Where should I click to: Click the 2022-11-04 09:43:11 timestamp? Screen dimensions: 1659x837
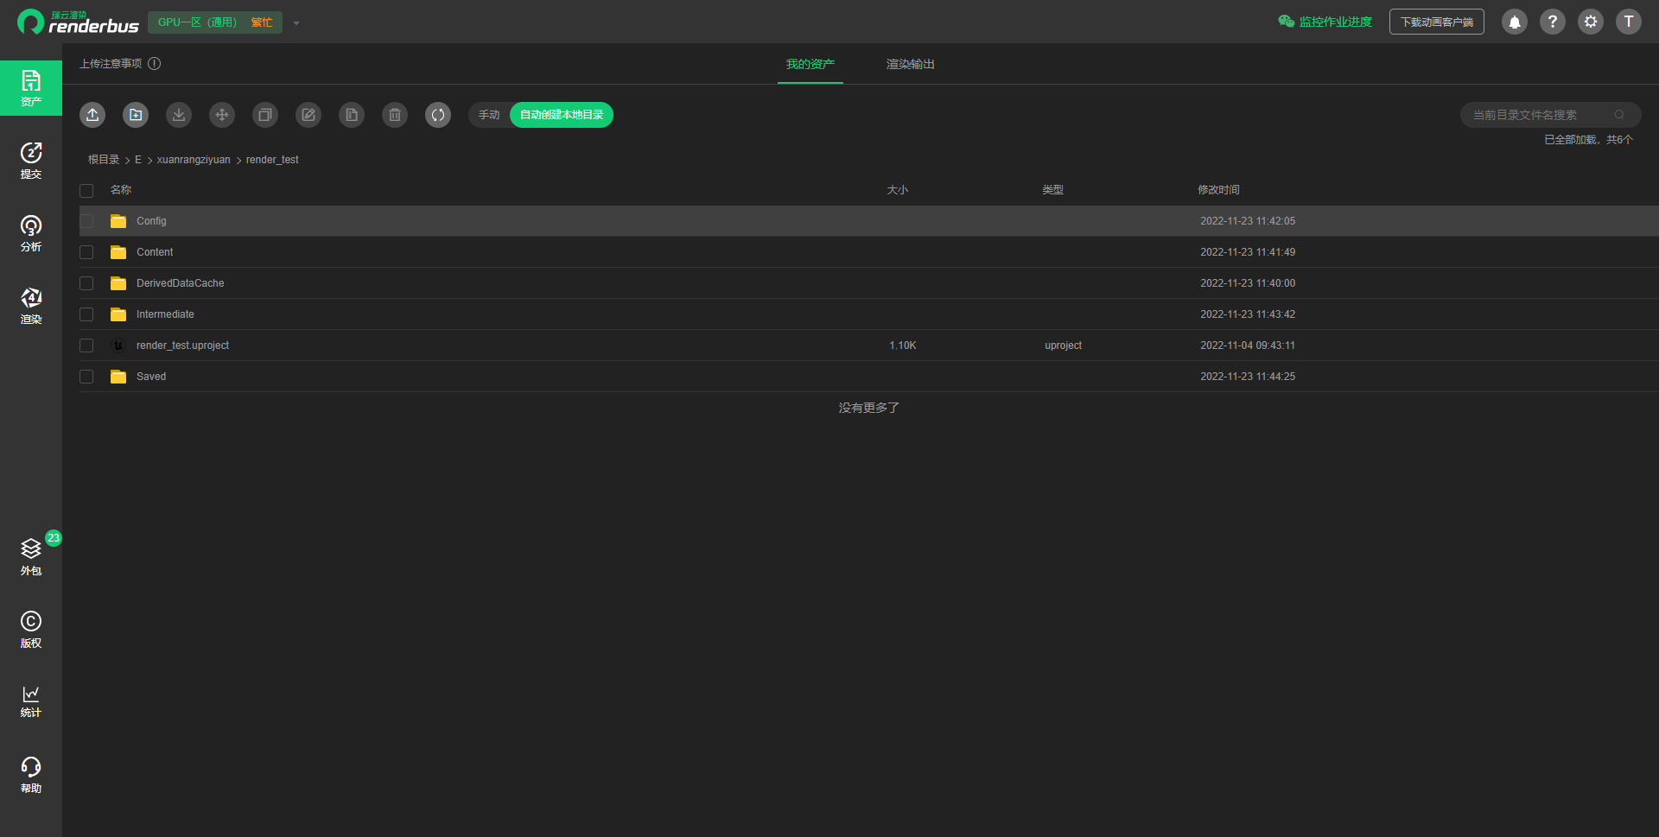pos(1248,346)
